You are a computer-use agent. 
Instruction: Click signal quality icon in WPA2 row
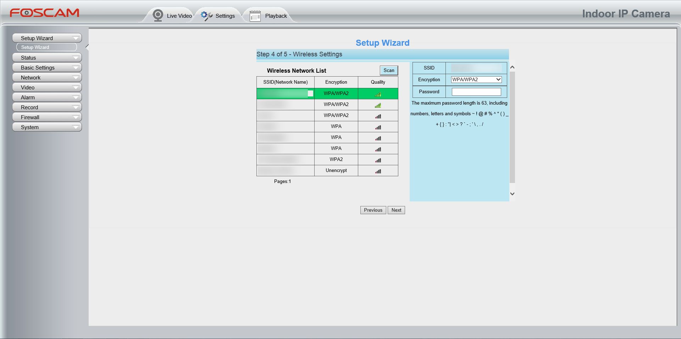tap(378, 160)
